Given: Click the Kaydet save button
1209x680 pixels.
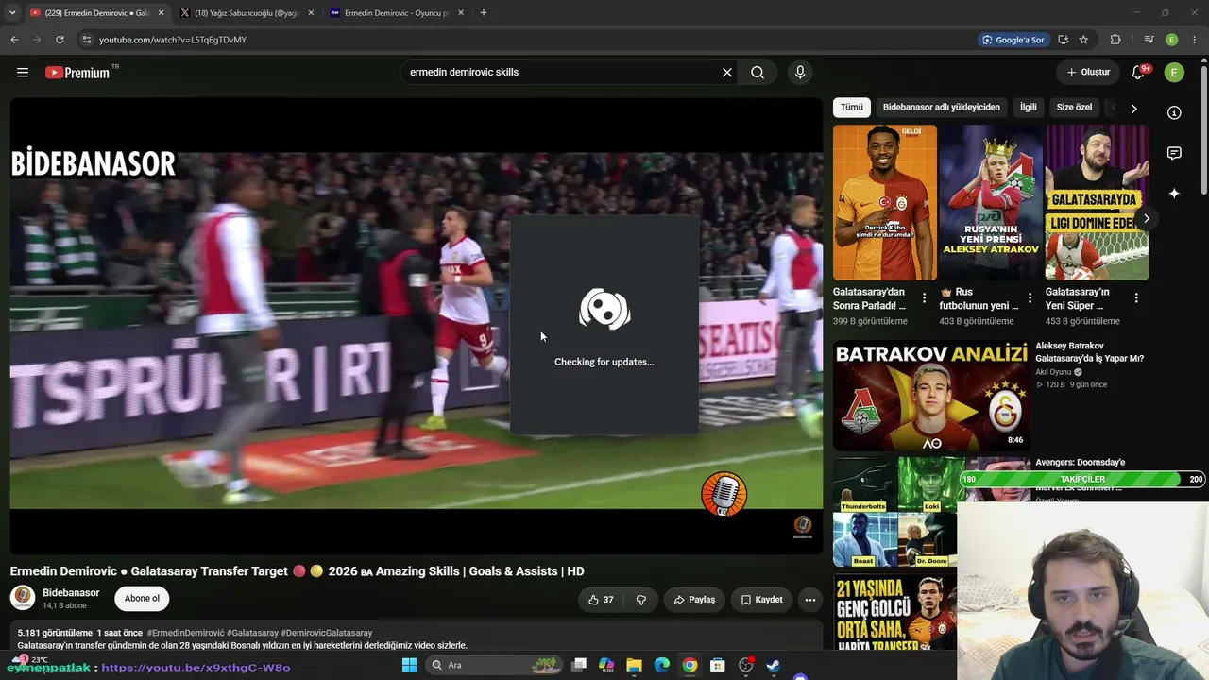Looking at the screenshot, I should (x=761, y=600).
